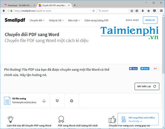Screen dimensions: 165x129
Task: Click the Google+ G+1 button
Action: [x=155, y=68]
